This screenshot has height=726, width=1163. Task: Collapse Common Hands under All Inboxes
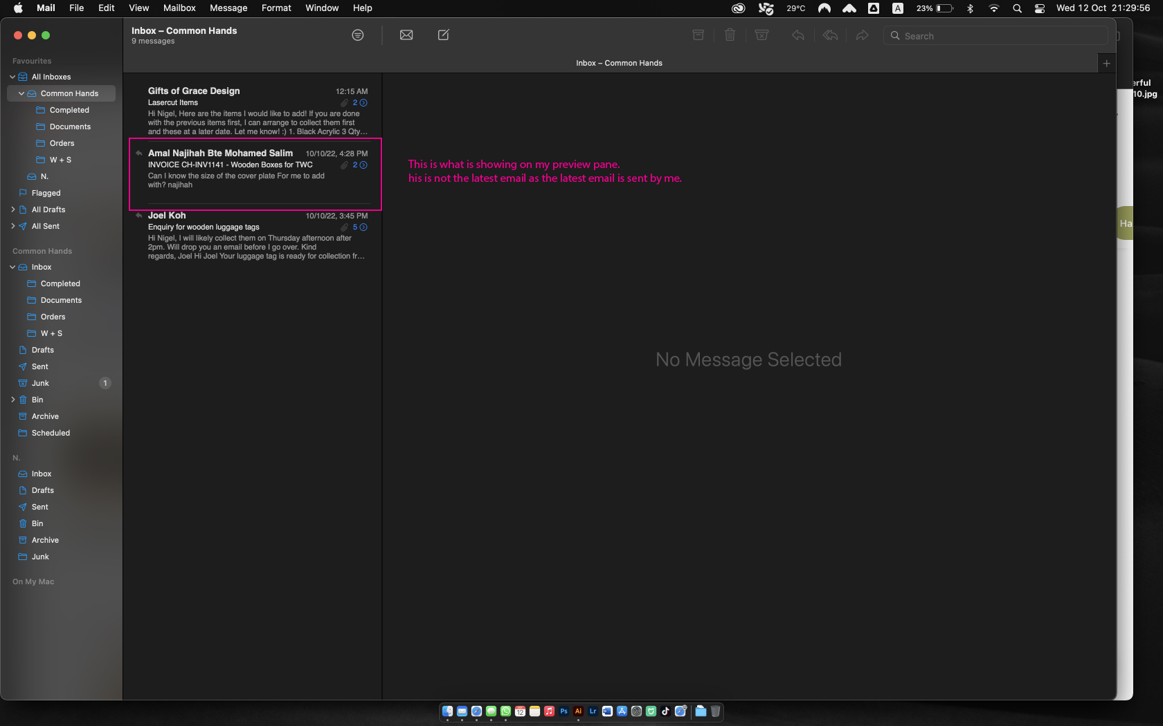click(21, 93)
